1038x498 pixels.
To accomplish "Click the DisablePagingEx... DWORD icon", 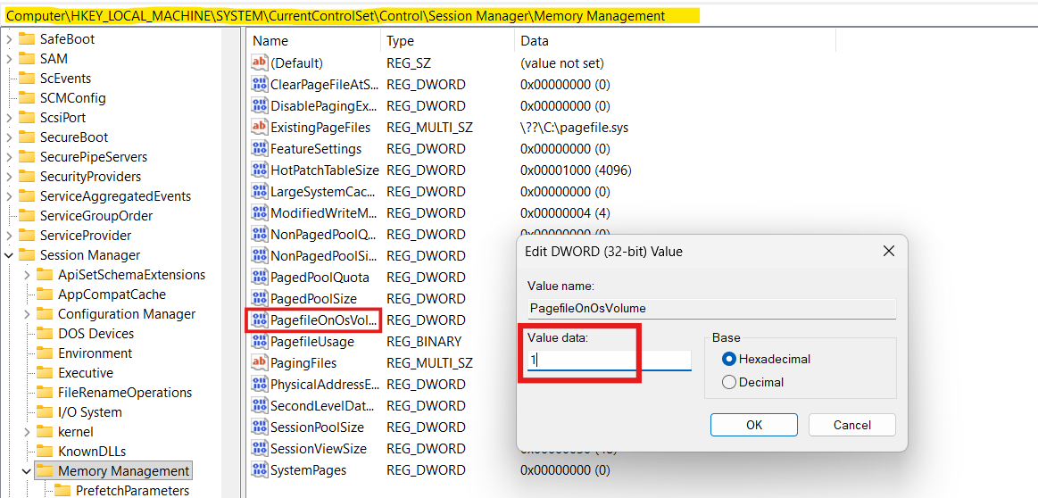I will [x=259, y=106].
